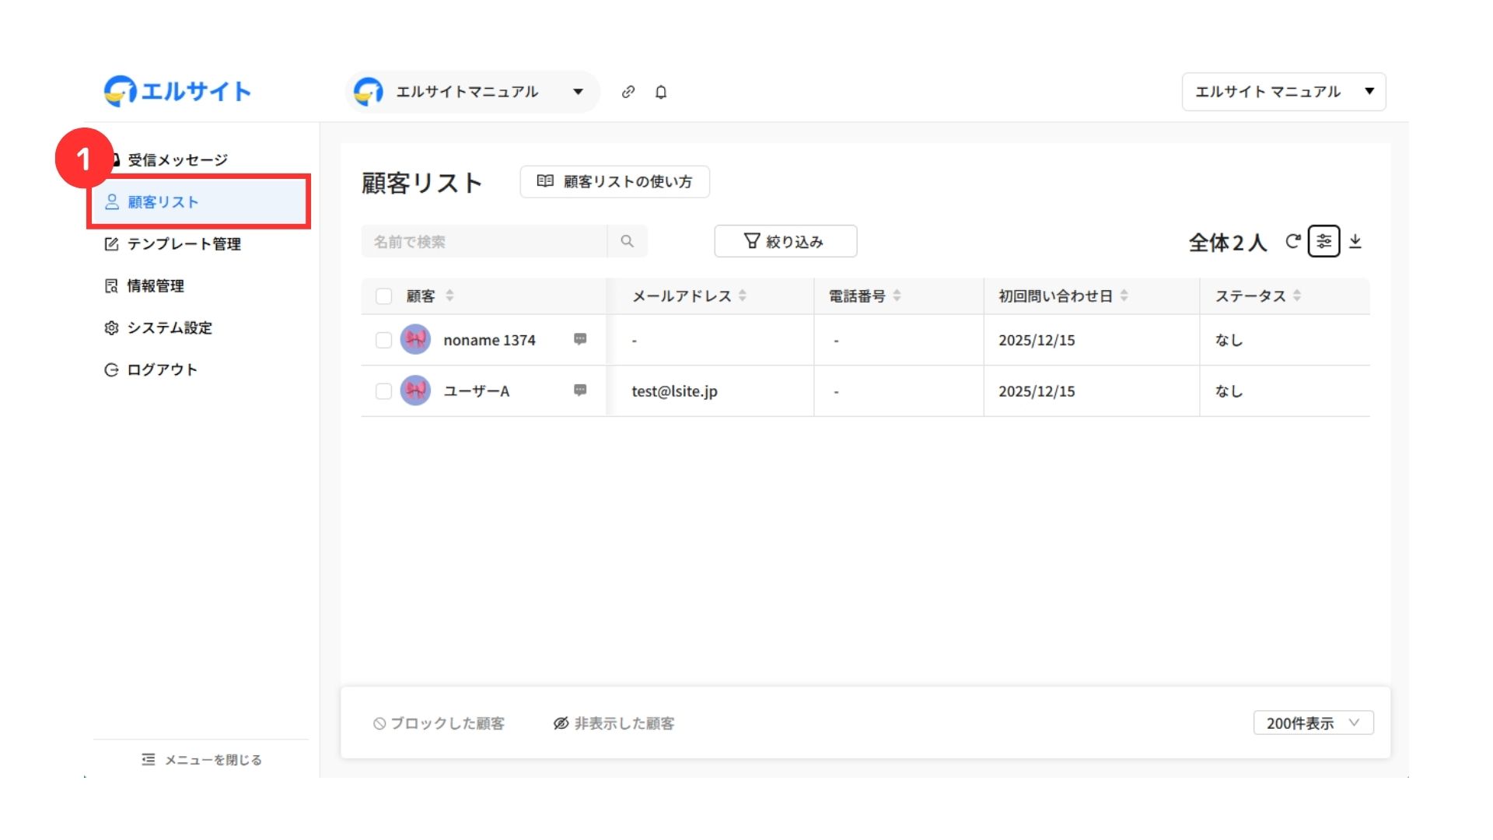Click the search magnifier icon

627,241
